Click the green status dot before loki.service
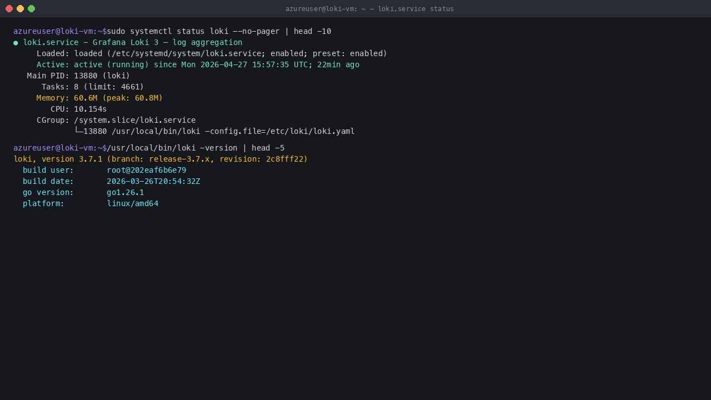711x400 pixels. coord(16,43)
